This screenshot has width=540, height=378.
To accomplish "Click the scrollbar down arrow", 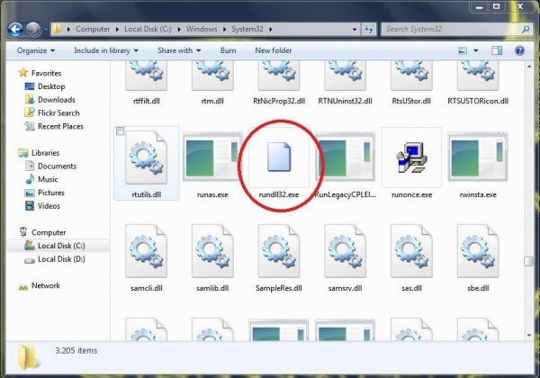I will 529,336.
